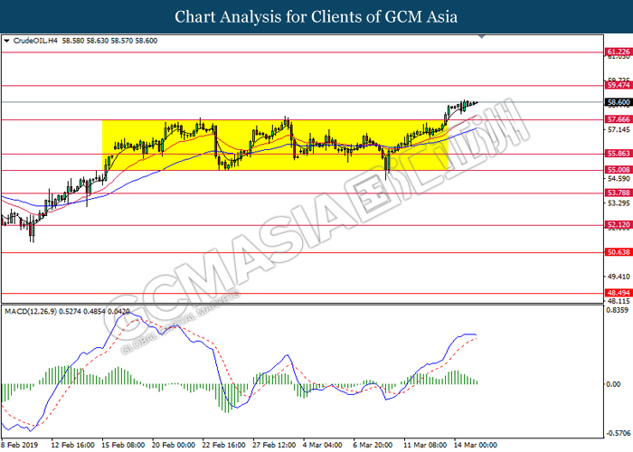This screenshot has height=452, width=633.
Task: Select the 53.788 support level label
Action: pyautogui.click(x=618, y=193)
